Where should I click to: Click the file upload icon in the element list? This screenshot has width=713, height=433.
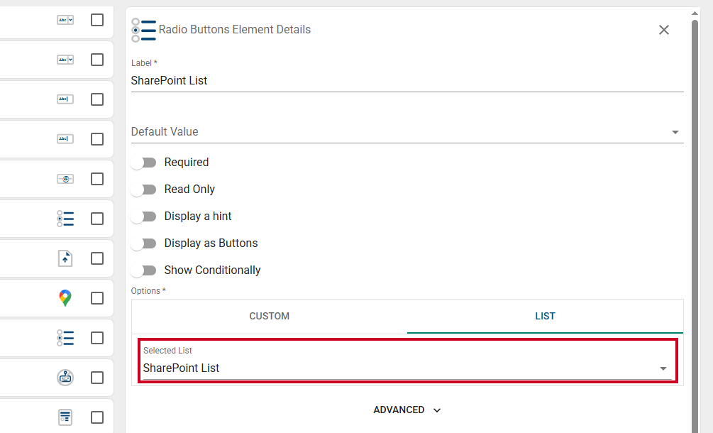click(x=65, y=258)
